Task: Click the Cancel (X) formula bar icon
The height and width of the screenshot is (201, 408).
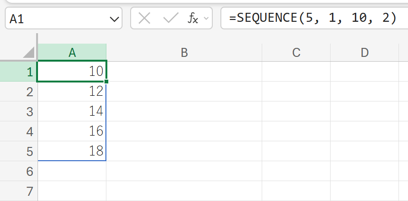Action: click(x=144, y=19)
